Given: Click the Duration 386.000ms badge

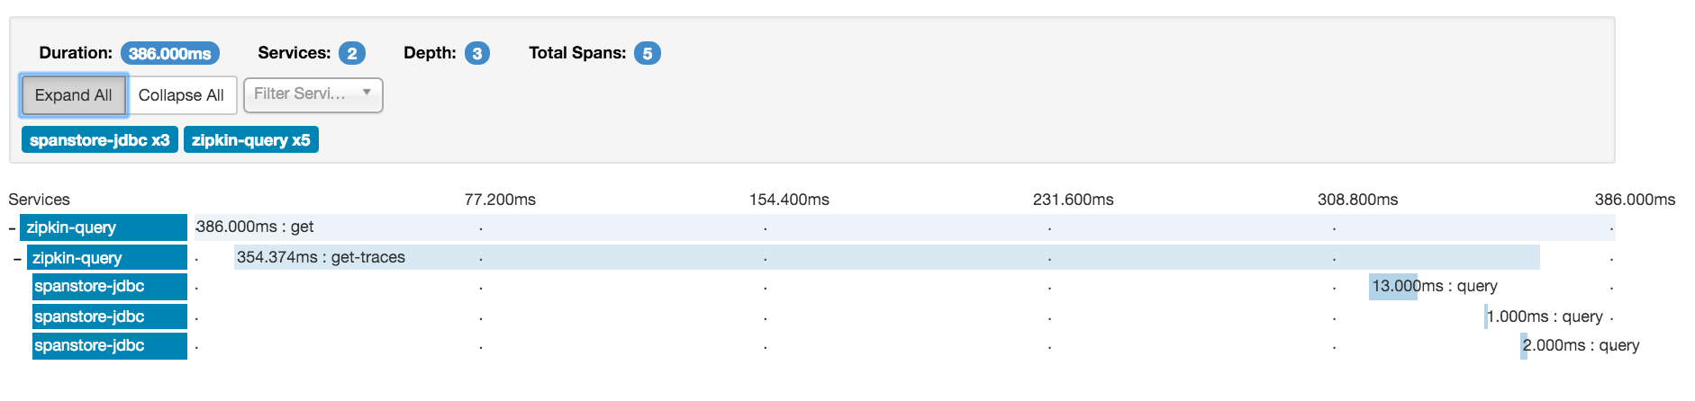Looking at the screenshot, I should [x=170, y=54].
